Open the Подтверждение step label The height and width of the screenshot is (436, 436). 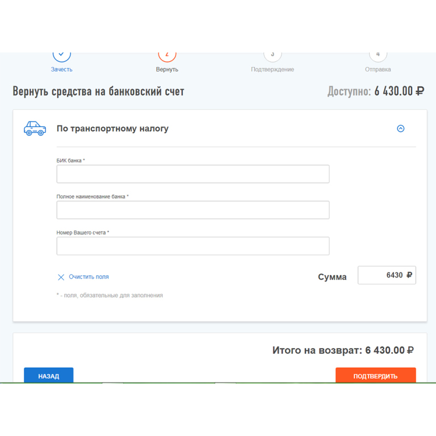pos(272,69)
